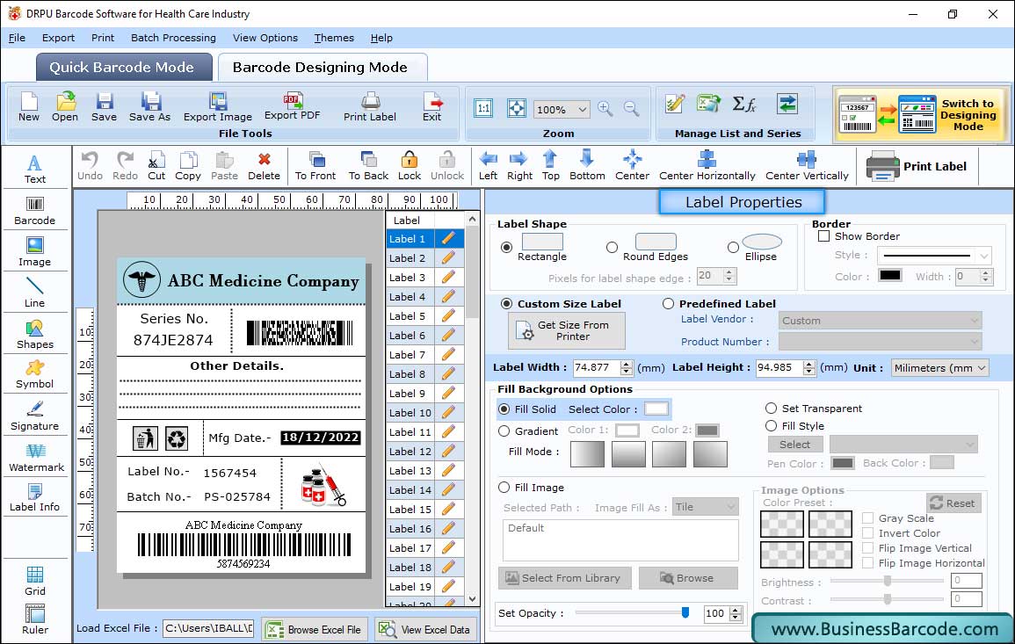The width and height of the screenshot is (1015, 644).
Task: Select the Barcode tool
Action: [x=35, y=211]
